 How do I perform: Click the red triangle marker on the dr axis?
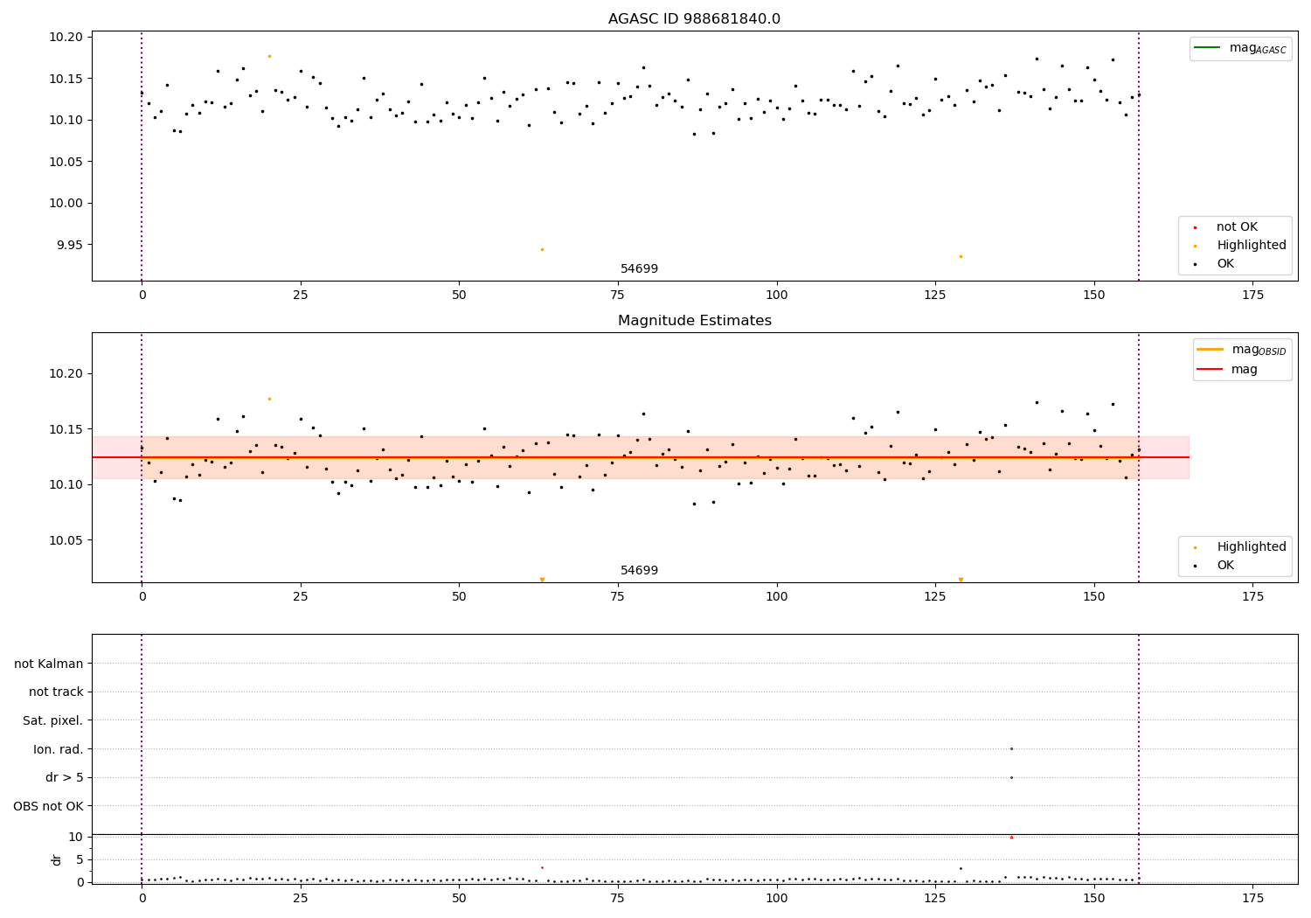[1011, 837]
